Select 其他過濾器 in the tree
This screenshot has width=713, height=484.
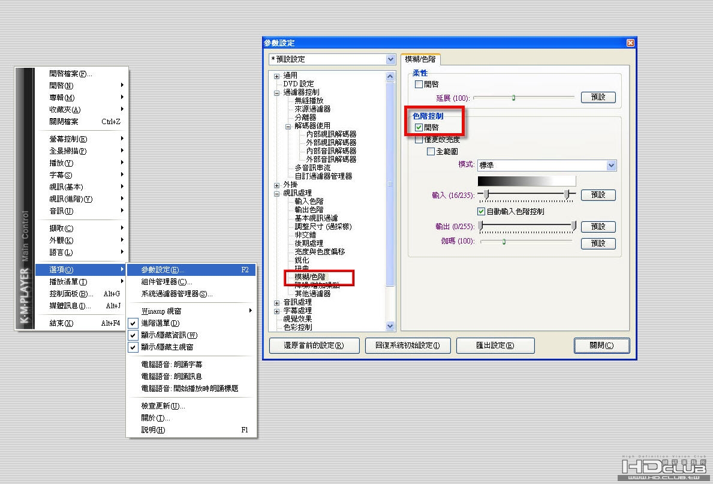click(312, 294)
